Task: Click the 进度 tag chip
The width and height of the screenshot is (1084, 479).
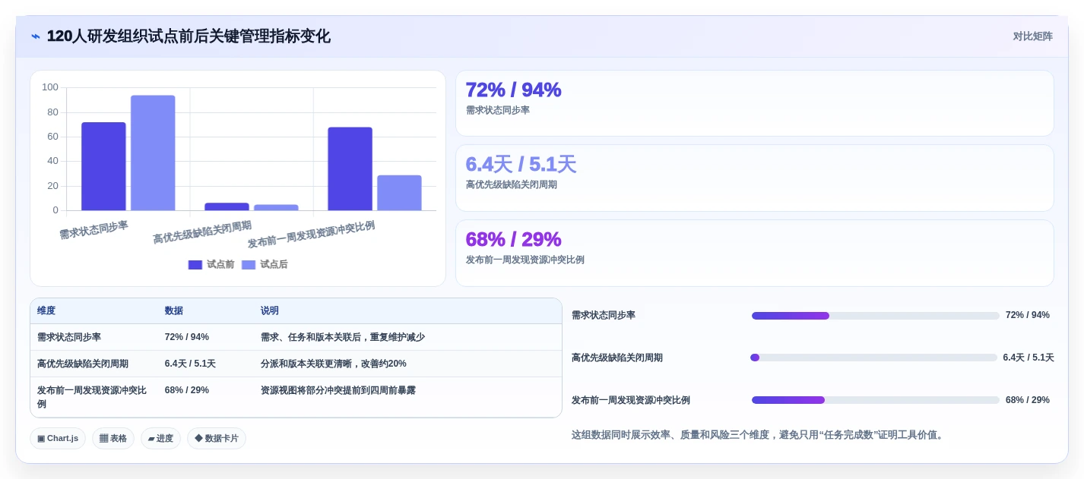Action: pos(160,438)
